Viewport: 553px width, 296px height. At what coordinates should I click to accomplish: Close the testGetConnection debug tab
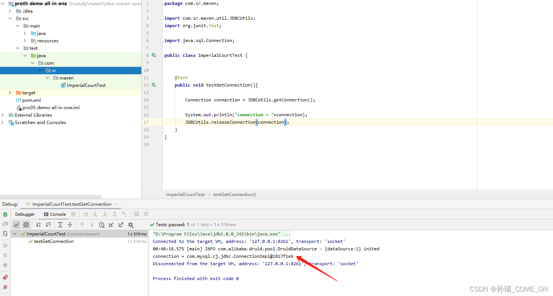(116, 204)
